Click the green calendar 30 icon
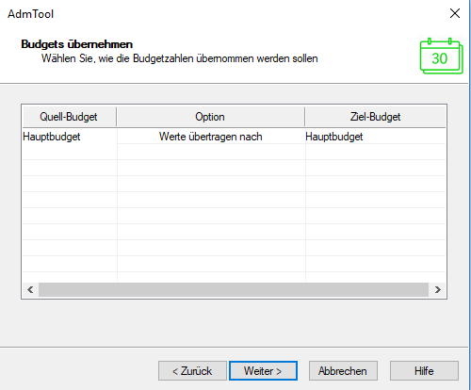 coord(441,57)
